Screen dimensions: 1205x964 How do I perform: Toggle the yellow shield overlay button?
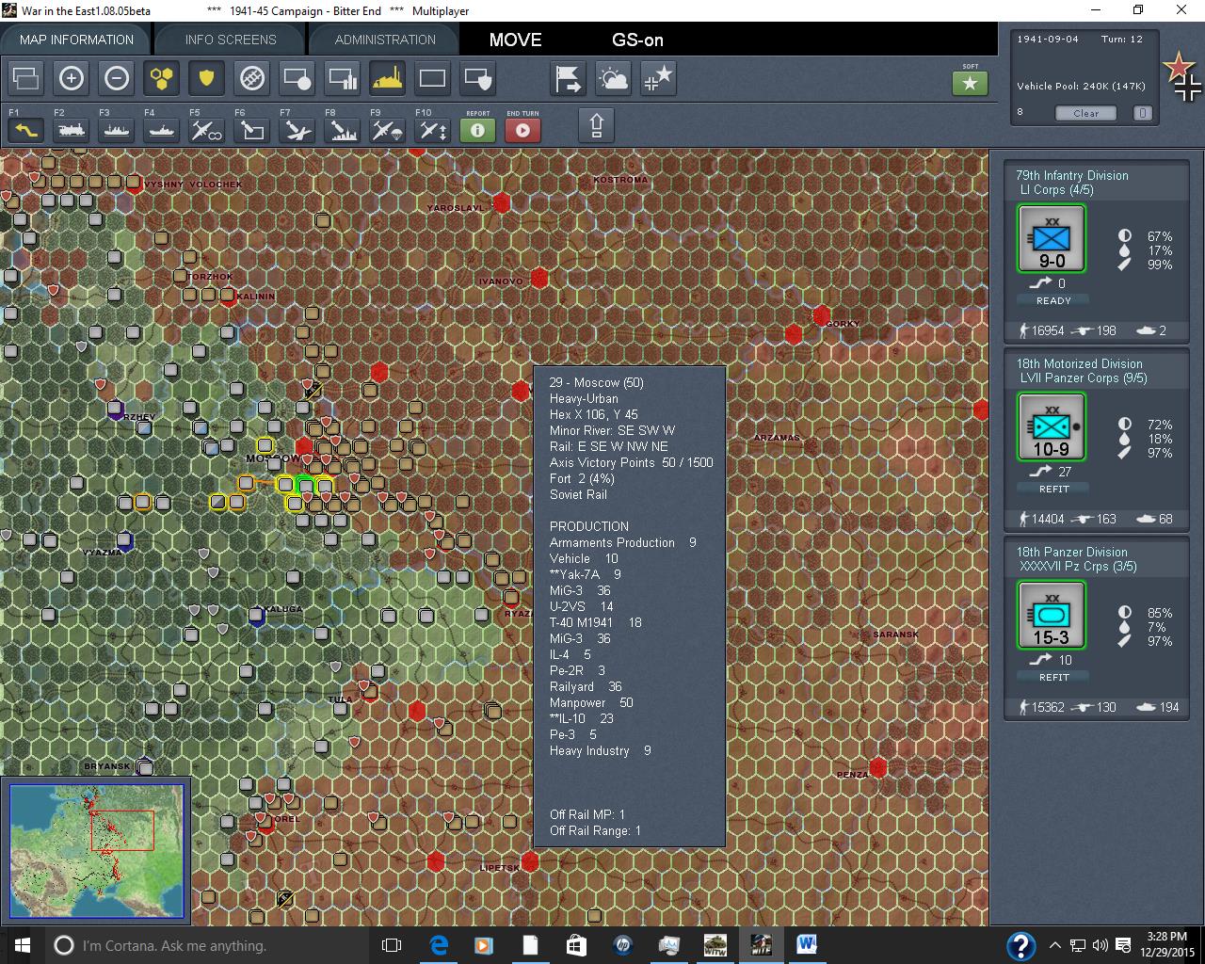click(206, 78)
